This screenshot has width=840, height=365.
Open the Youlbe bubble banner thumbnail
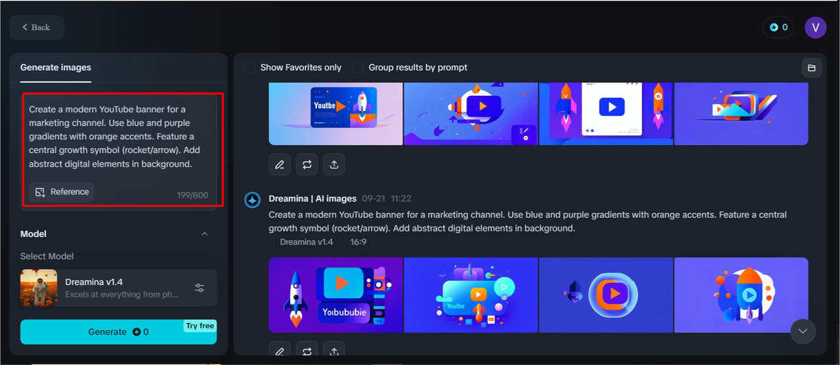(x=471, y=295)
